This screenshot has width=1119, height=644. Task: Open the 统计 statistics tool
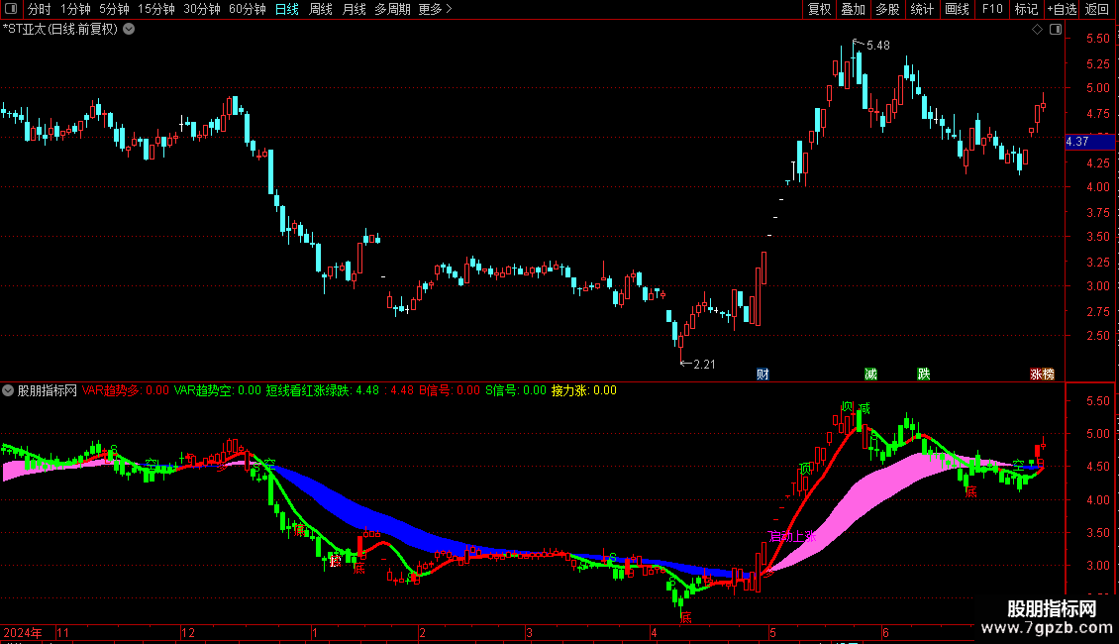tap(922, 9)
